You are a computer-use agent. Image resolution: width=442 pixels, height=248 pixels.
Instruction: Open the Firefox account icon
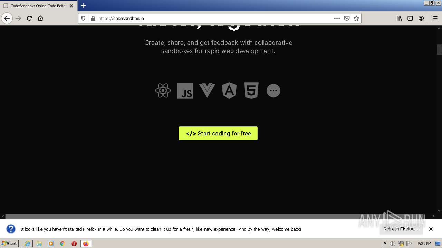click(421, 18)
